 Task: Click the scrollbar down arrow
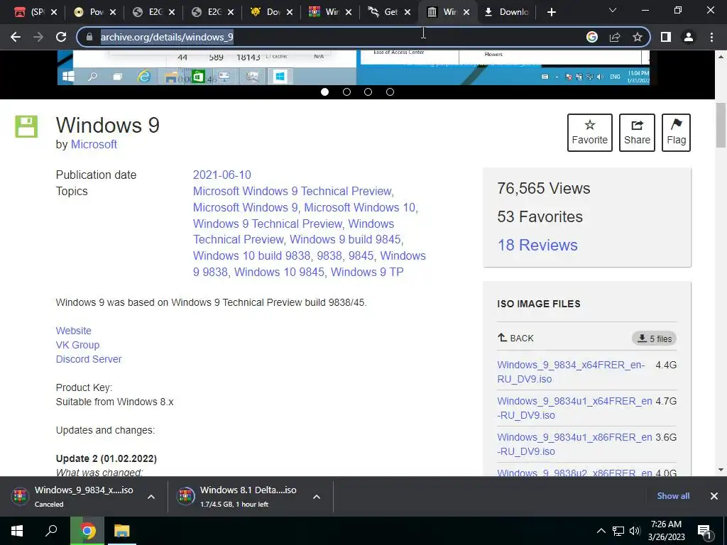tap(721, 470)
